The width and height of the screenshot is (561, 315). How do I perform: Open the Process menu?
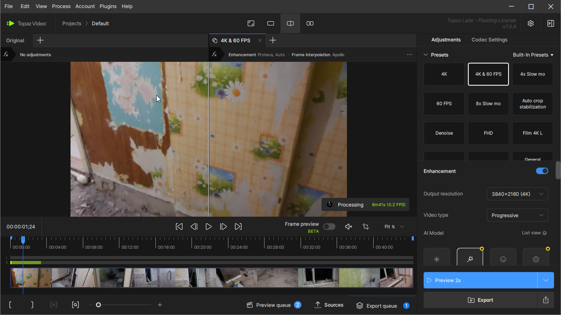61,6
